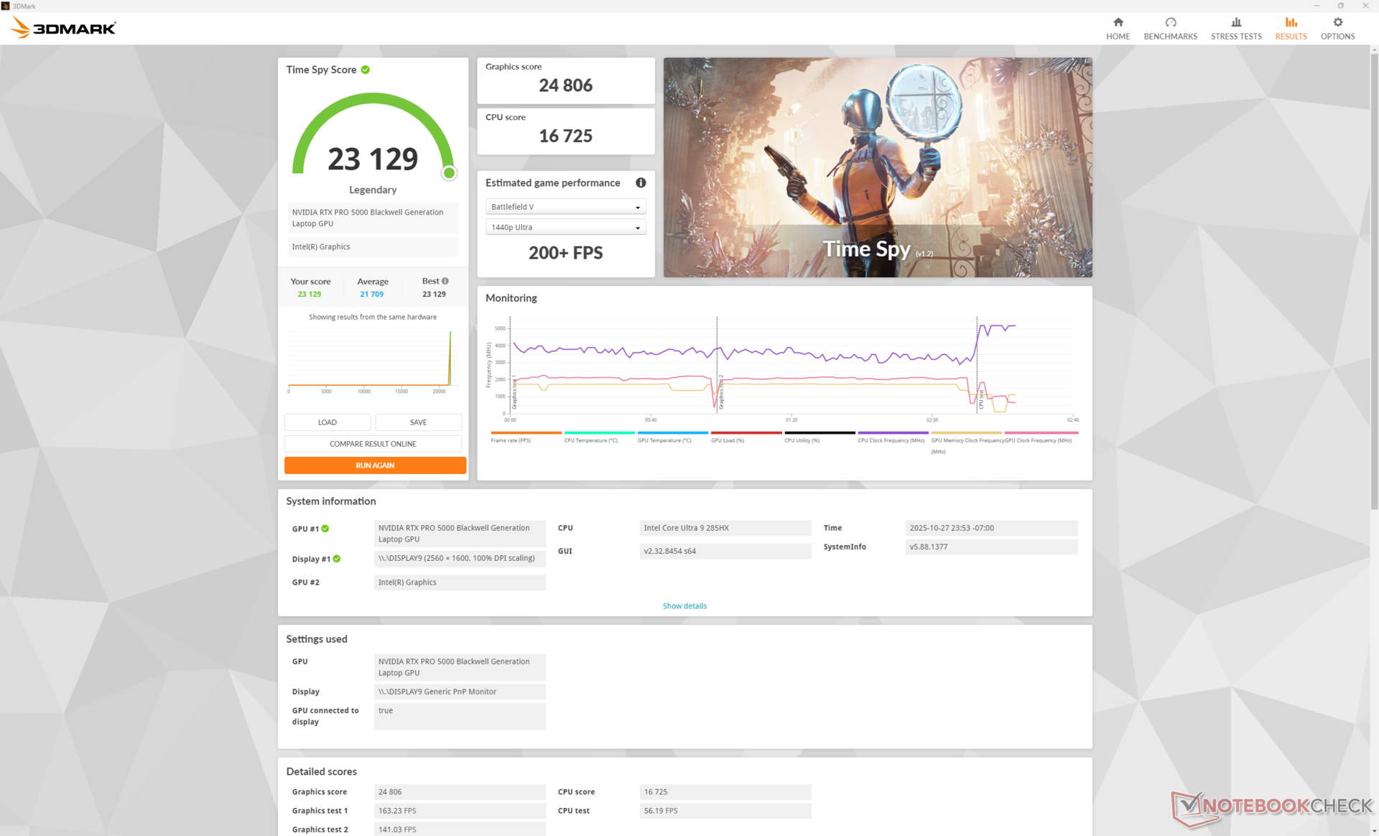Click the info icon next to Best score
The image size is (1379, 836).
445,281
